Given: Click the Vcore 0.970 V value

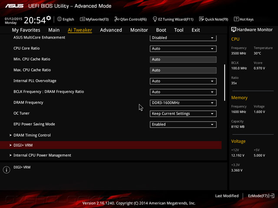Looking at the screenshot, I should 259,68.
